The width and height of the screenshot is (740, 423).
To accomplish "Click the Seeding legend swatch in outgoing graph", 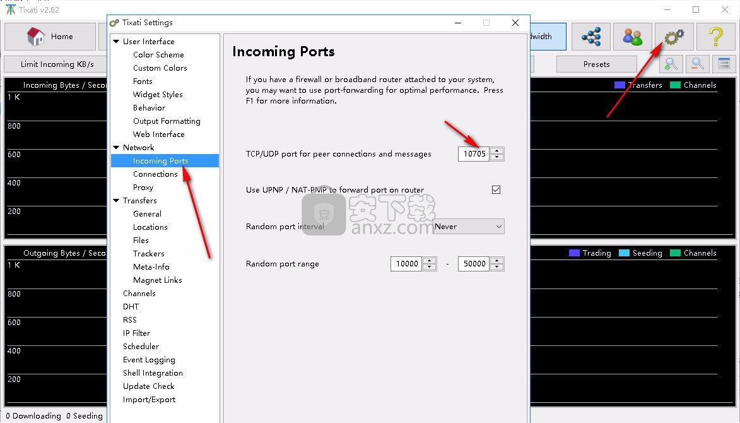I will (x=624, y=253).
